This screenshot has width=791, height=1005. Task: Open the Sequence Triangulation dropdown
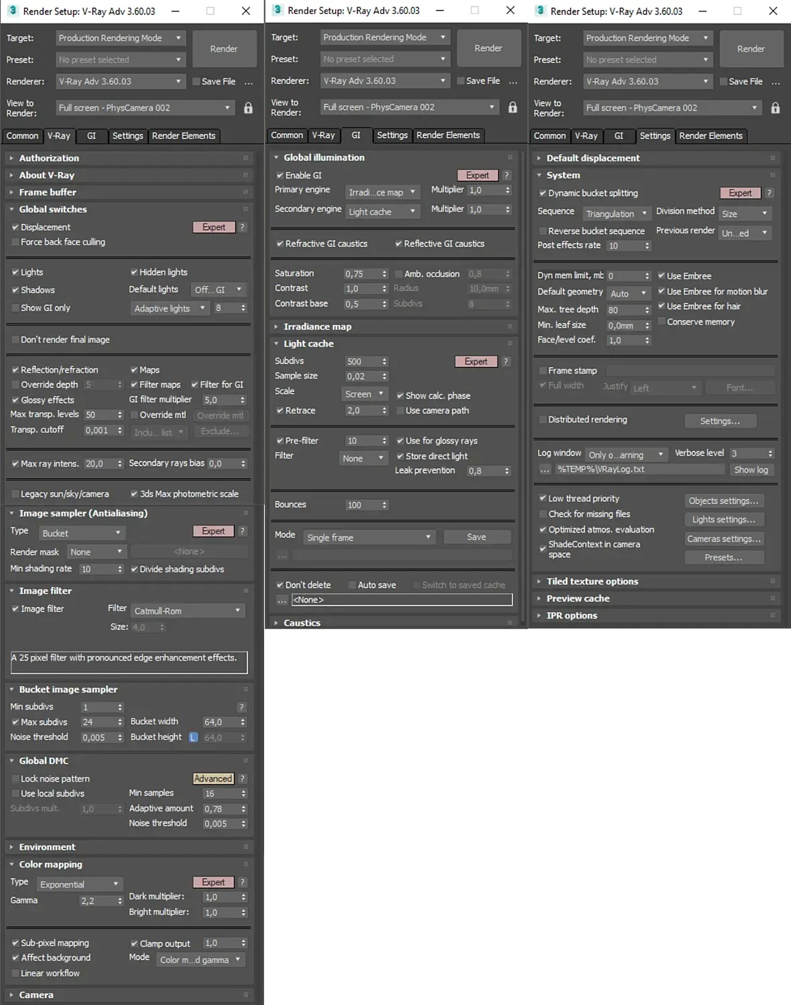pyautogui.click(x=616, y=214)
